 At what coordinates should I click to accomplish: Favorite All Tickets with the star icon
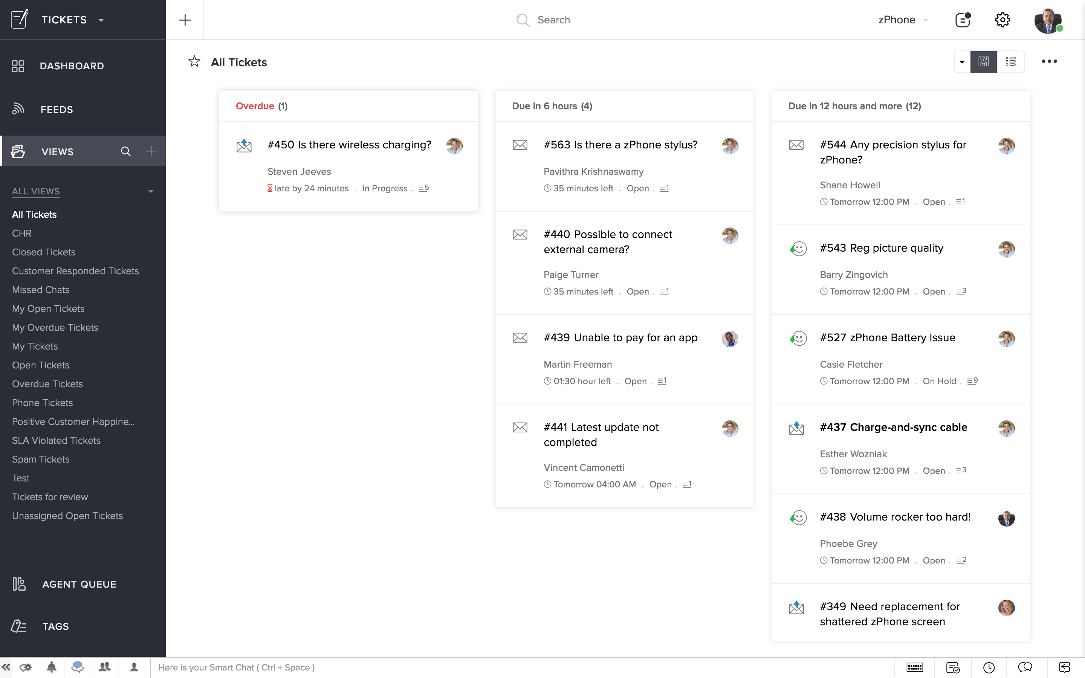pyautogui.click(x=194, y=61)
